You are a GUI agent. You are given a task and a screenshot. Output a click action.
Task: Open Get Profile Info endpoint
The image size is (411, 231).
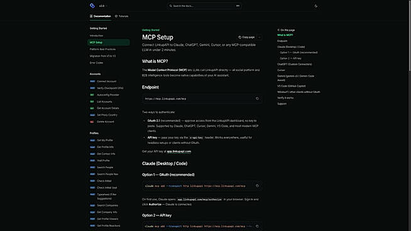click(106, 147)
